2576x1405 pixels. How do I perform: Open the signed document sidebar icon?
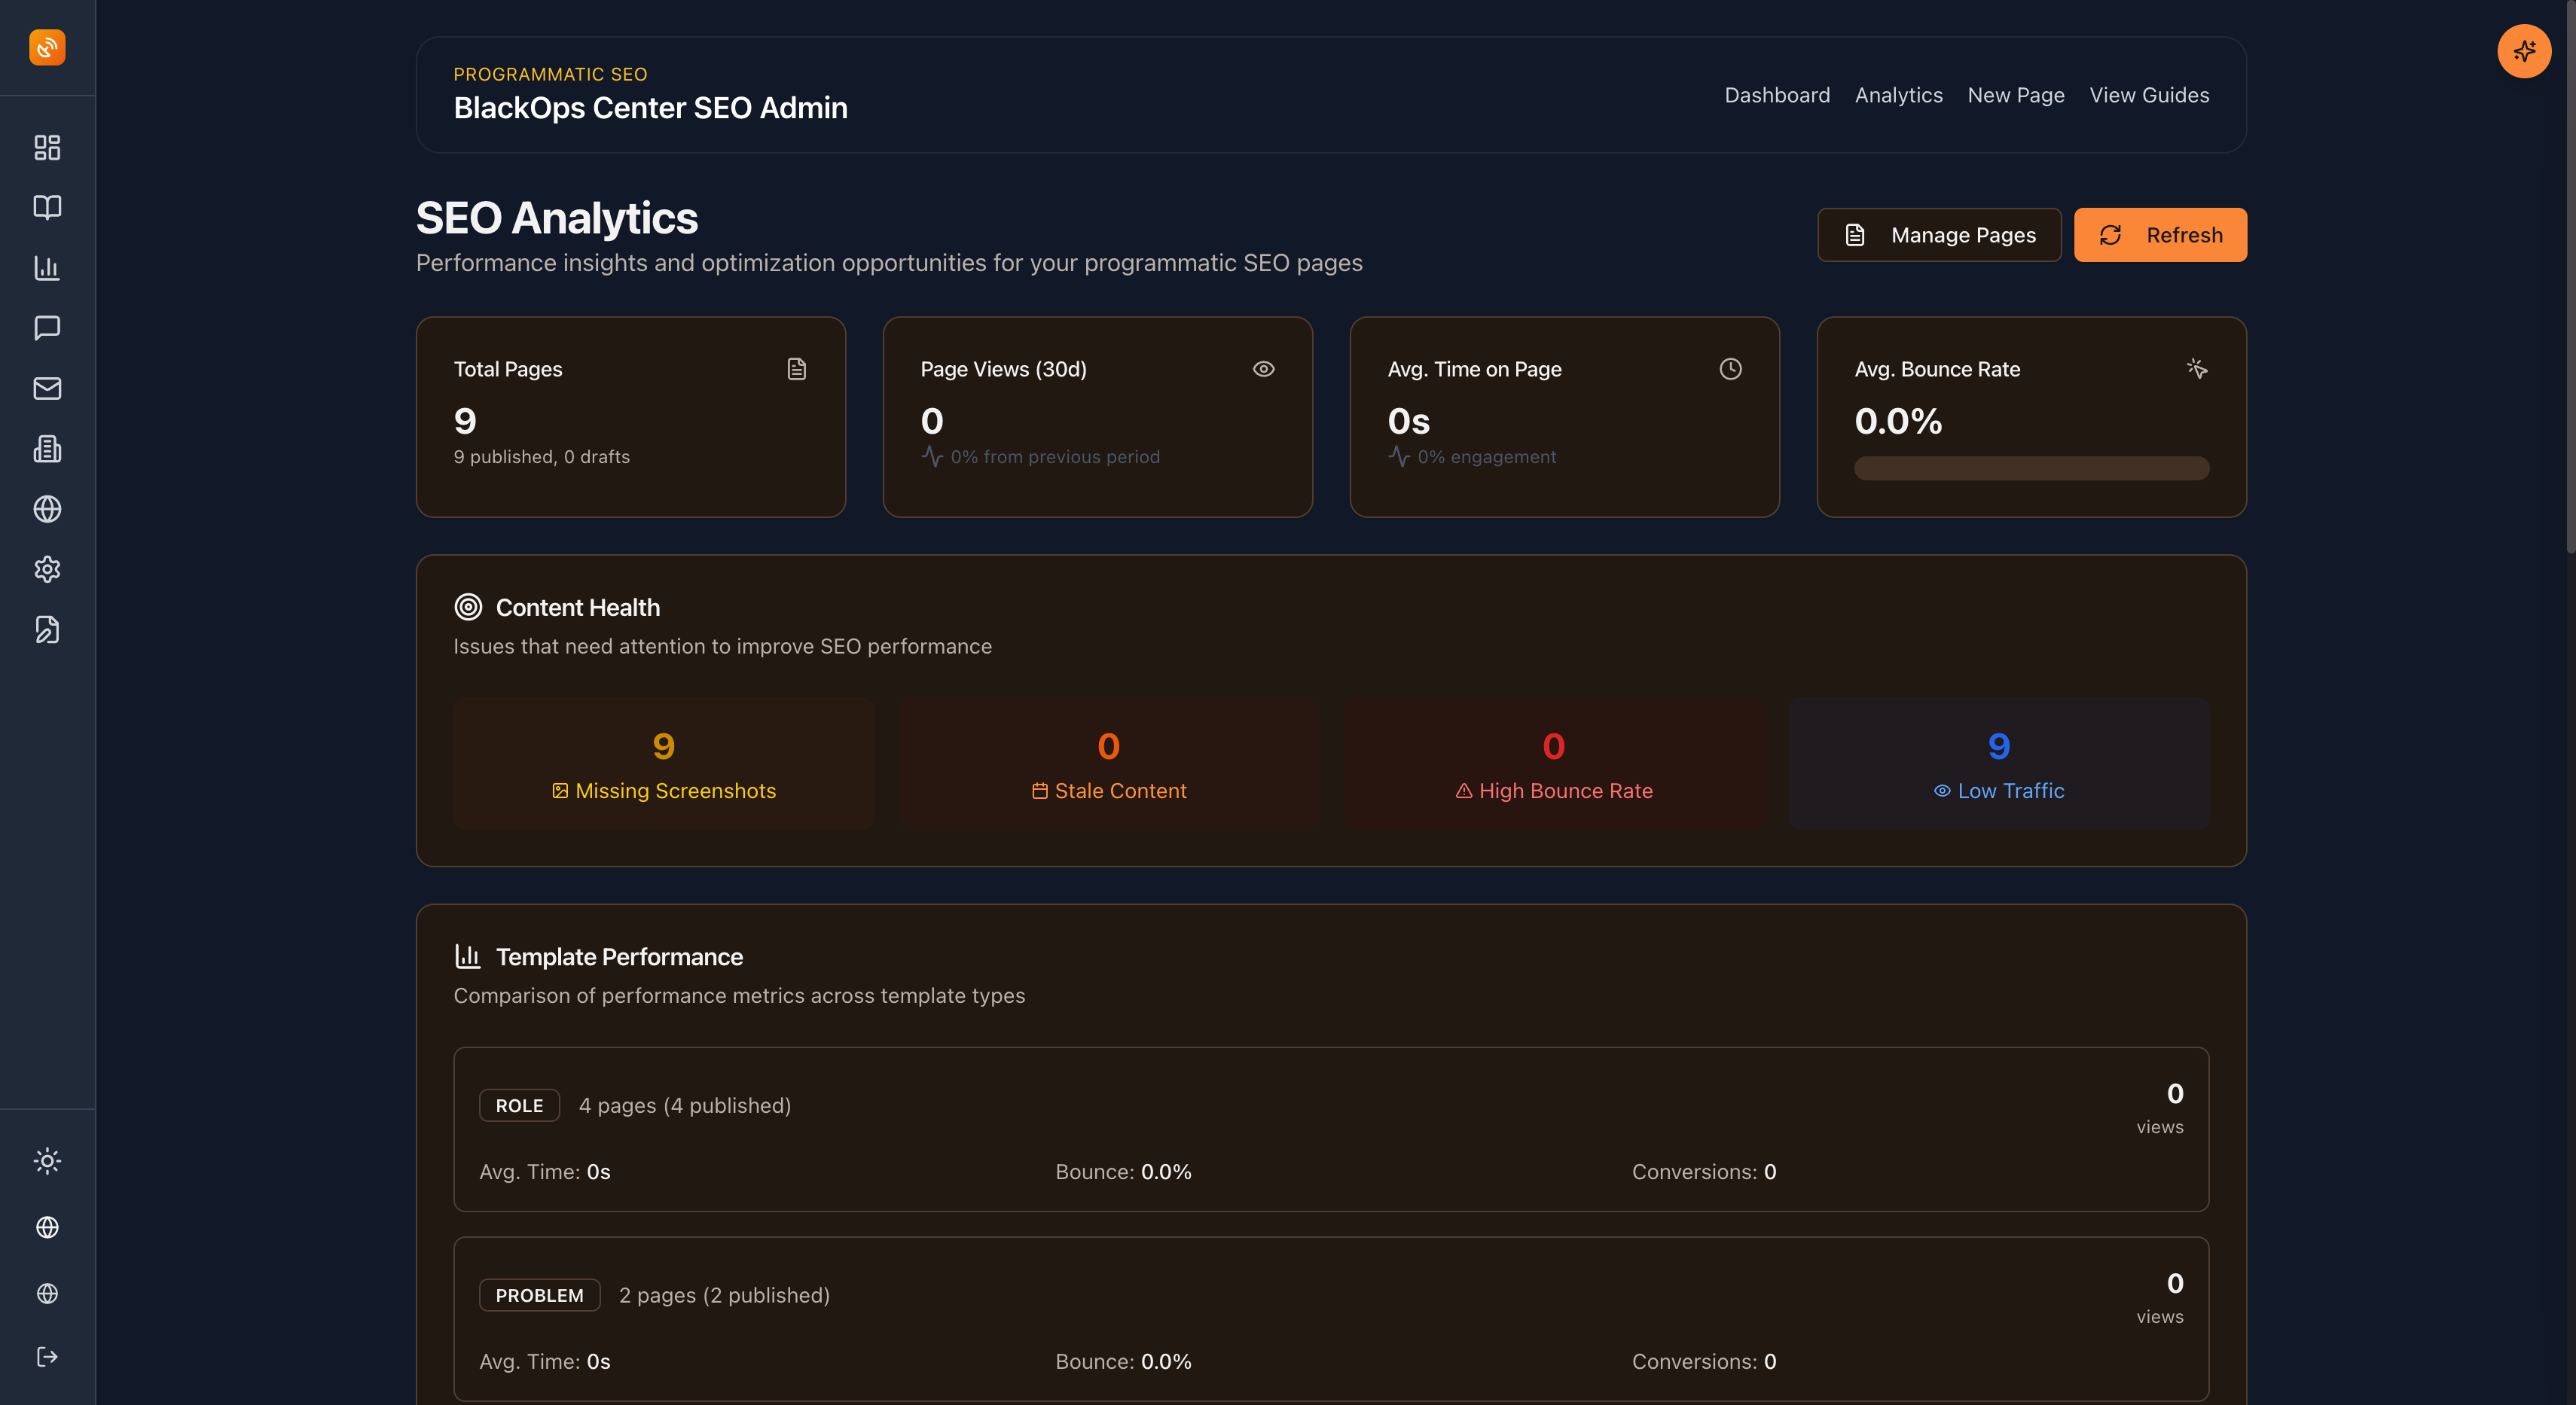pyautogui.click(x=47, y=629)
